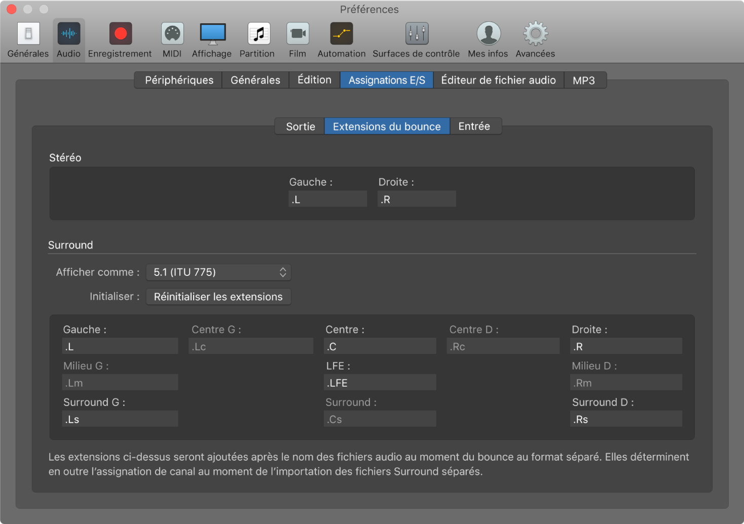The width and height of the screenshot is (744, 524).
Task: Switch to the Édition tab
Action: pos(314,80)
